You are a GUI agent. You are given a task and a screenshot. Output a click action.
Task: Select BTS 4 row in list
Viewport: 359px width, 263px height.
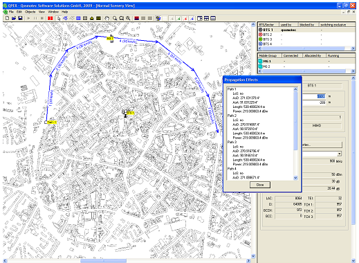(306, 44)
